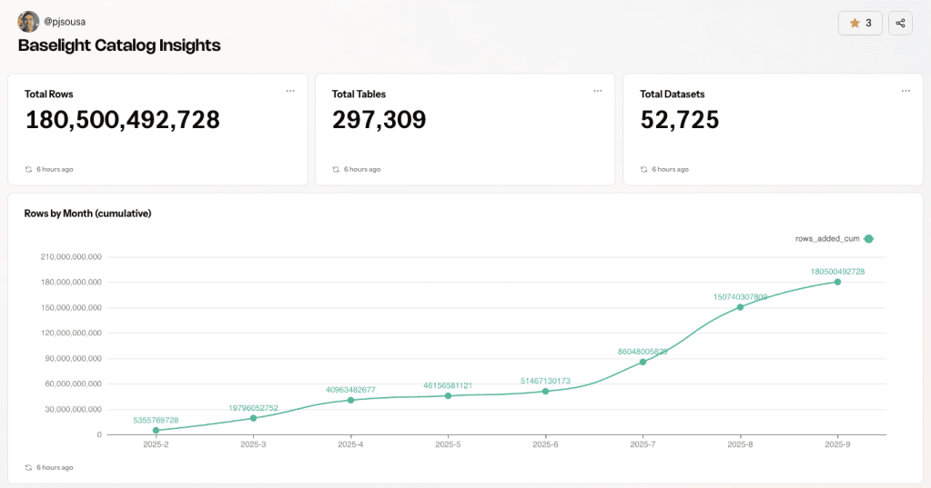This screenshot has width=931, height=488.
Task: Click the refresh icon in Total Datasets card
Action: (x=644, y=169)
